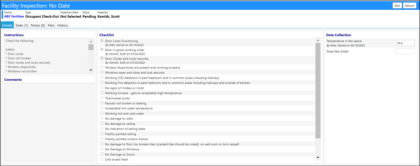Click the Pending status value

89,16
